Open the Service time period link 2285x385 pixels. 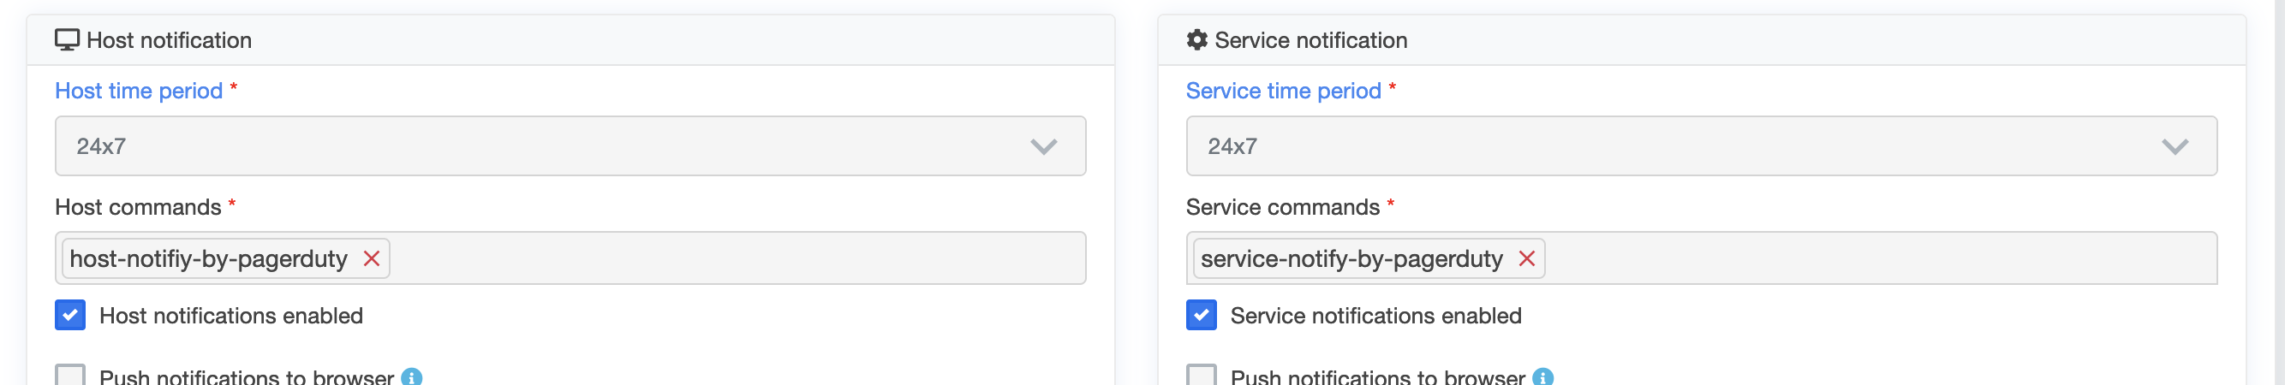(1284, 91)
